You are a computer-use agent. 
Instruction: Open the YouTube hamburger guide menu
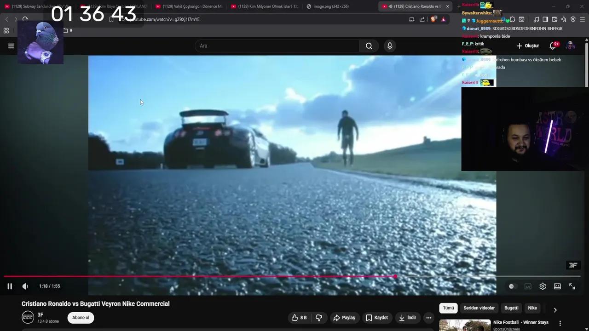11,46
